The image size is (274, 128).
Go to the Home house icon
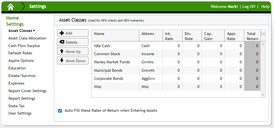(x=11, y=7)
